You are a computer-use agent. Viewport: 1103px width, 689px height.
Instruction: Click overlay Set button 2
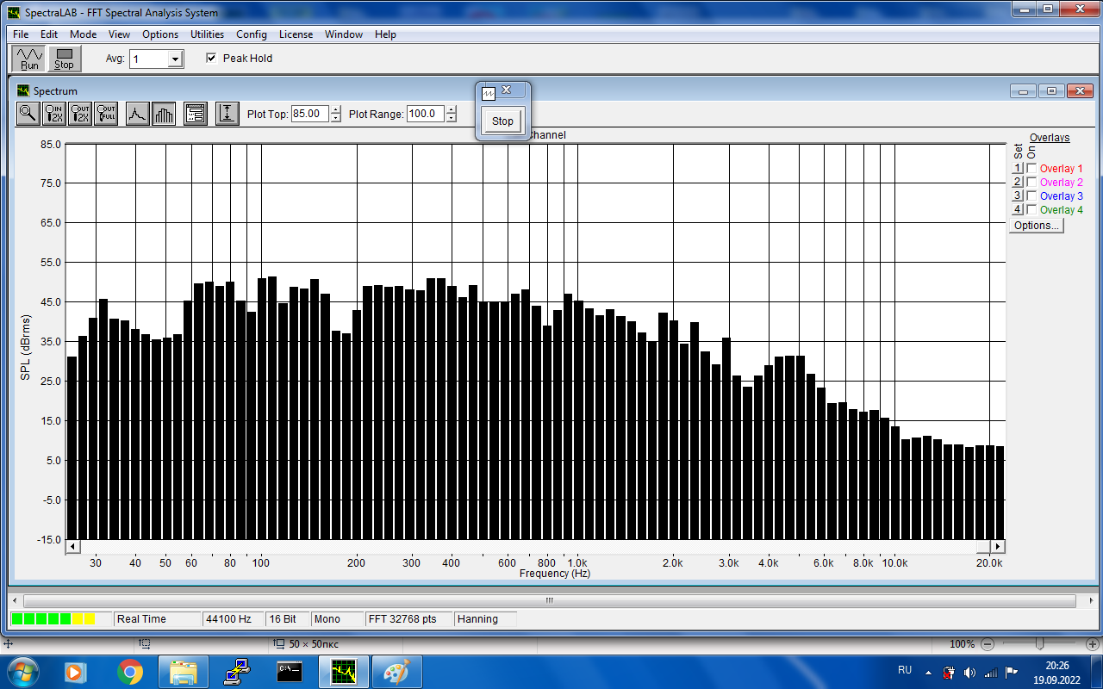point(1018,183)
